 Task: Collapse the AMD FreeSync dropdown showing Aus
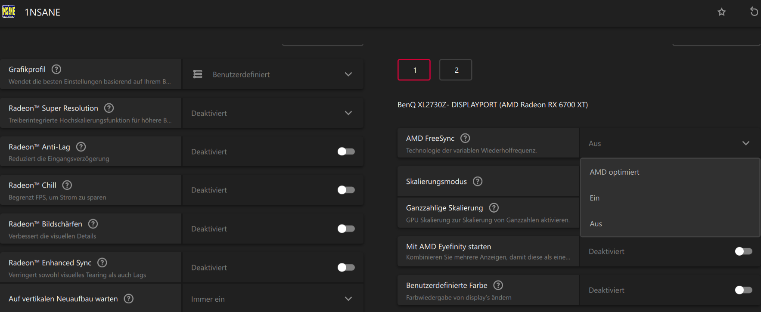[x=670, y=143]
